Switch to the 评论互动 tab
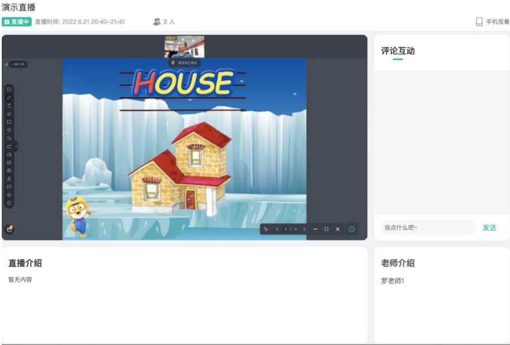The image size is (510, 345). pyautogui.click(x=398, y=51)
